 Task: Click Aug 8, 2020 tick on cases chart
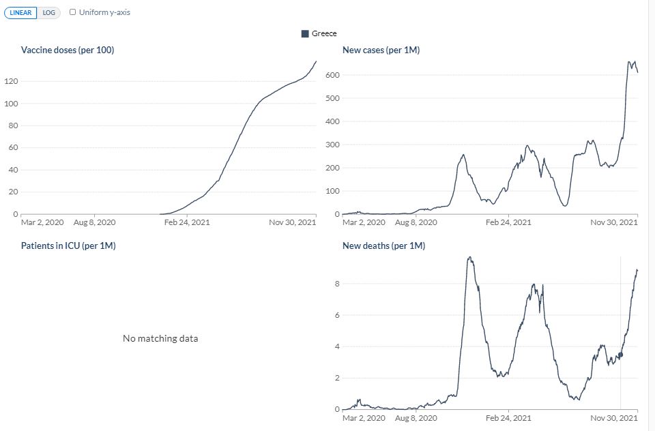(416, 222)
